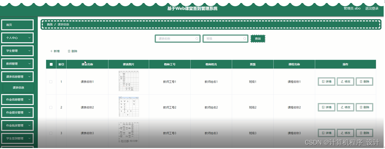Viewport: 385px width, 149px height.
Task: Open the 学生管理 sidebar menu
Action: pyautogui.click(x=17, y=51)
